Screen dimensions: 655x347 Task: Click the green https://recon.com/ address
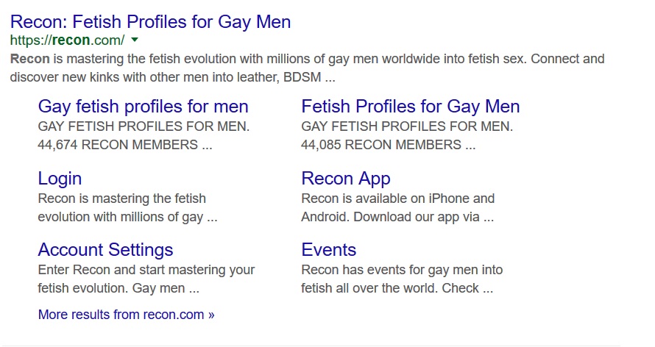tap(67, 40)
